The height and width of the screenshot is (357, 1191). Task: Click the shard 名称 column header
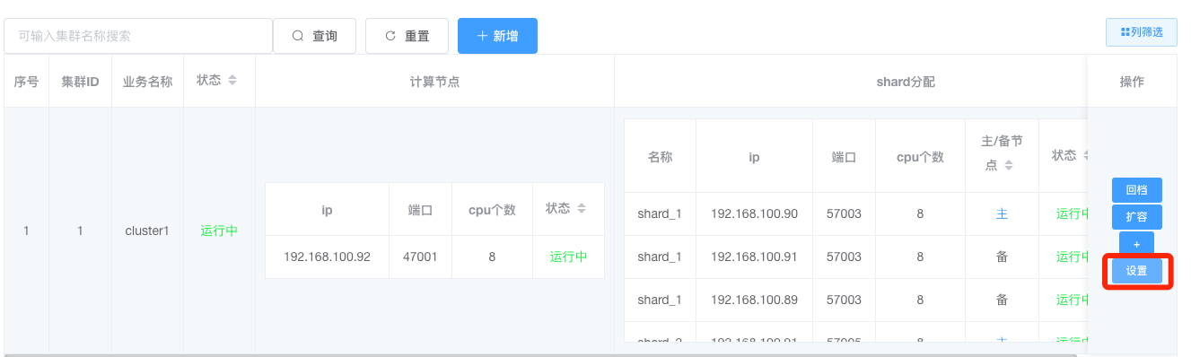pos(660,156)
